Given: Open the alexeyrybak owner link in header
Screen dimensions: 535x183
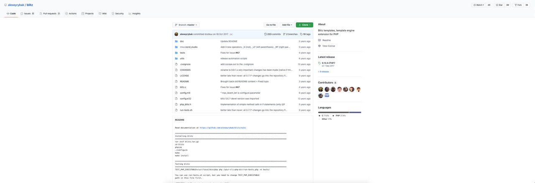Looking at the screenshot, I should (16, 5).
